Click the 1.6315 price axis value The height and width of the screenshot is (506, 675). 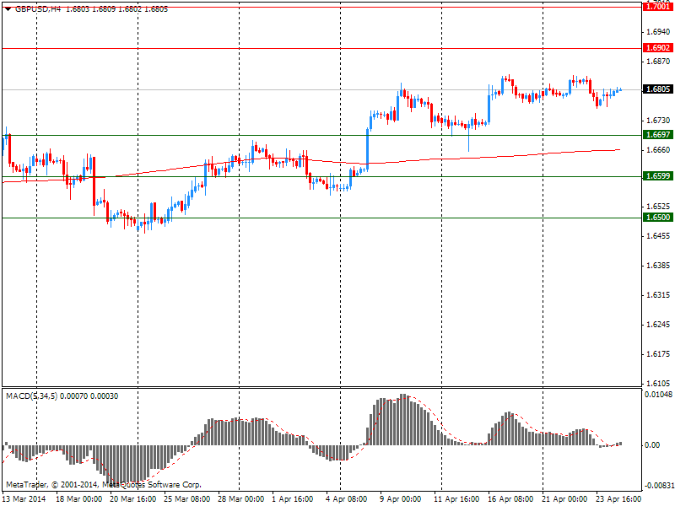(658, 295)
